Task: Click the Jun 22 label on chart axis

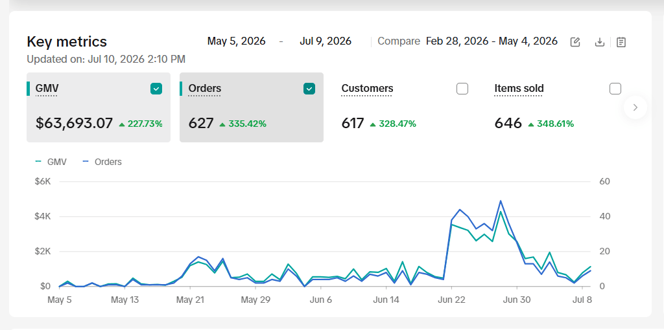Action: click(x=451, y=300)
